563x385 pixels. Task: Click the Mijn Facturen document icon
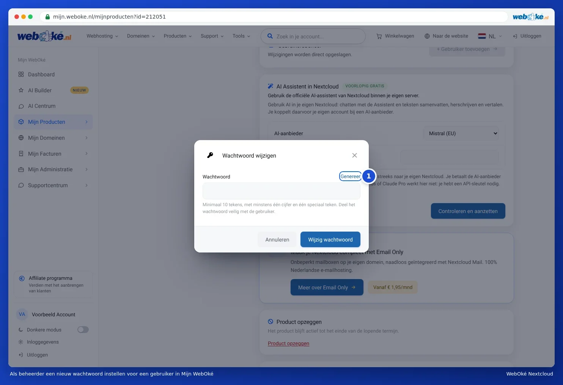21,154
